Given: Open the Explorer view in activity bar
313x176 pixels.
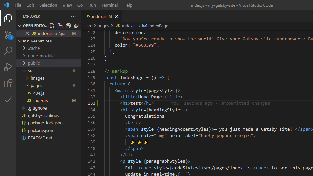Looking at the screenshot, I should tap(8, 18).
